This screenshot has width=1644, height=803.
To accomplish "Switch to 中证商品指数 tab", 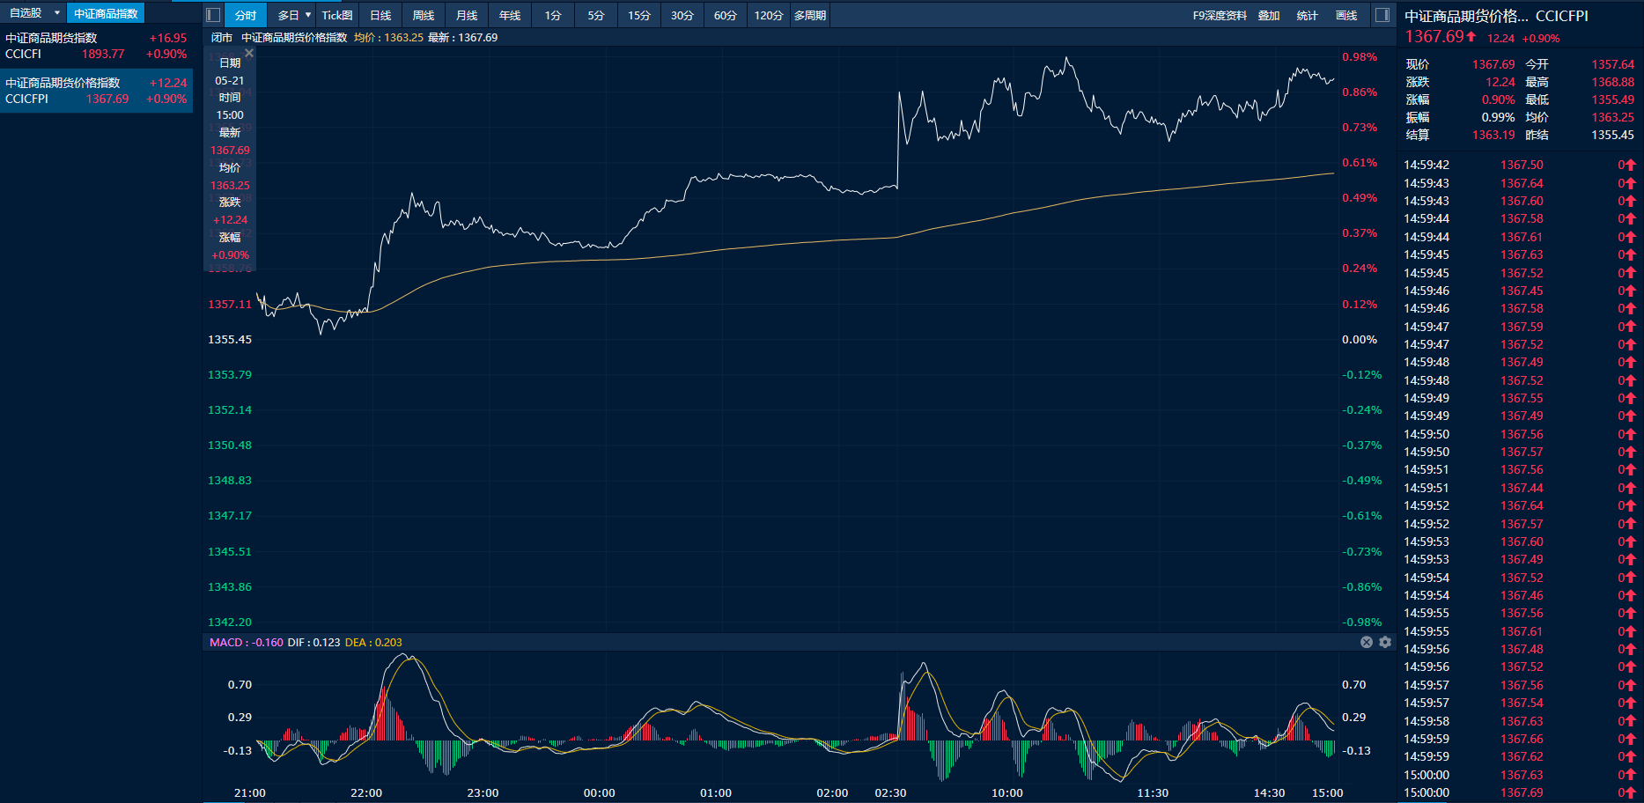I will pyautogui.click(x=106, y=13).
